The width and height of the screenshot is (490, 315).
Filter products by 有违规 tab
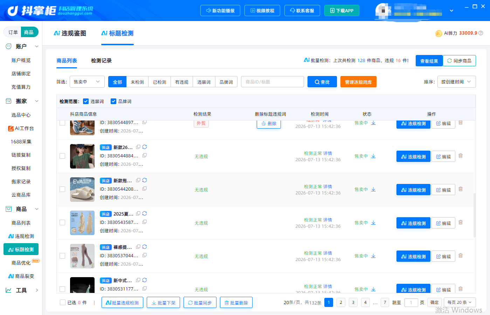click(182, 82)
